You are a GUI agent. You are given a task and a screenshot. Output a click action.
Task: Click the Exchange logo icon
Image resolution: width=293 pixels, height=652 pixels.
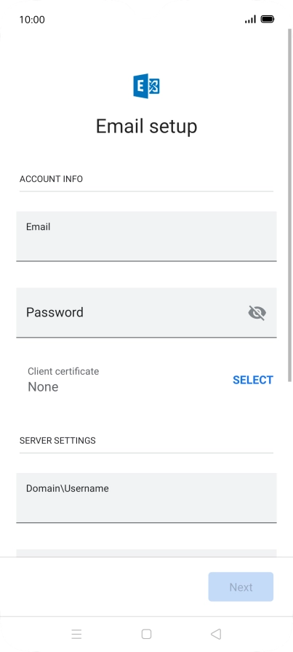146,87
